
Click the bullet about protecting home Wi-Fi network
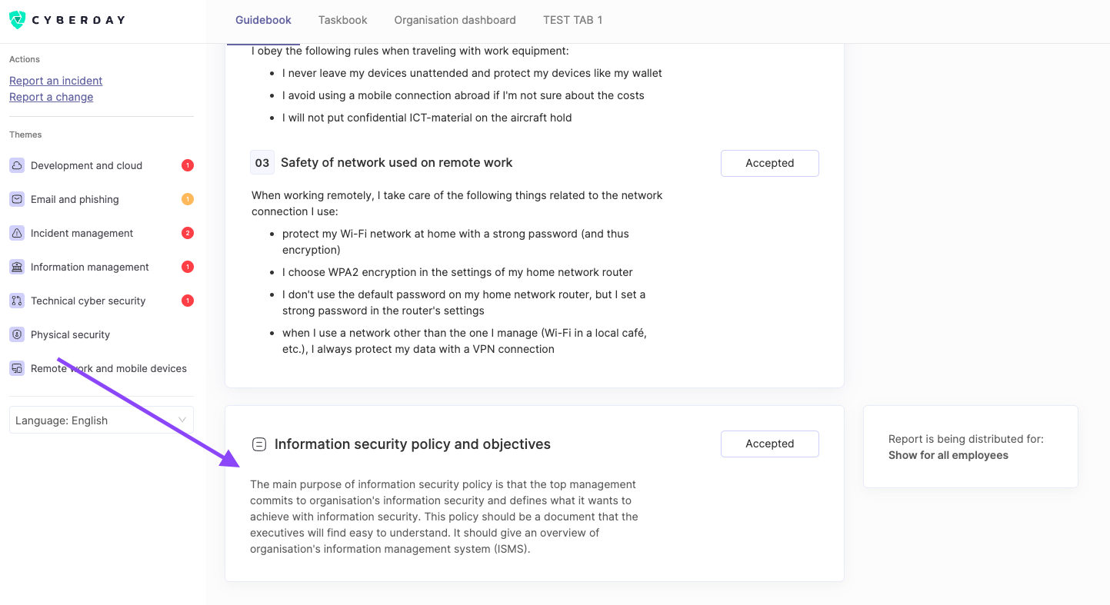click(x=455, y=241)
